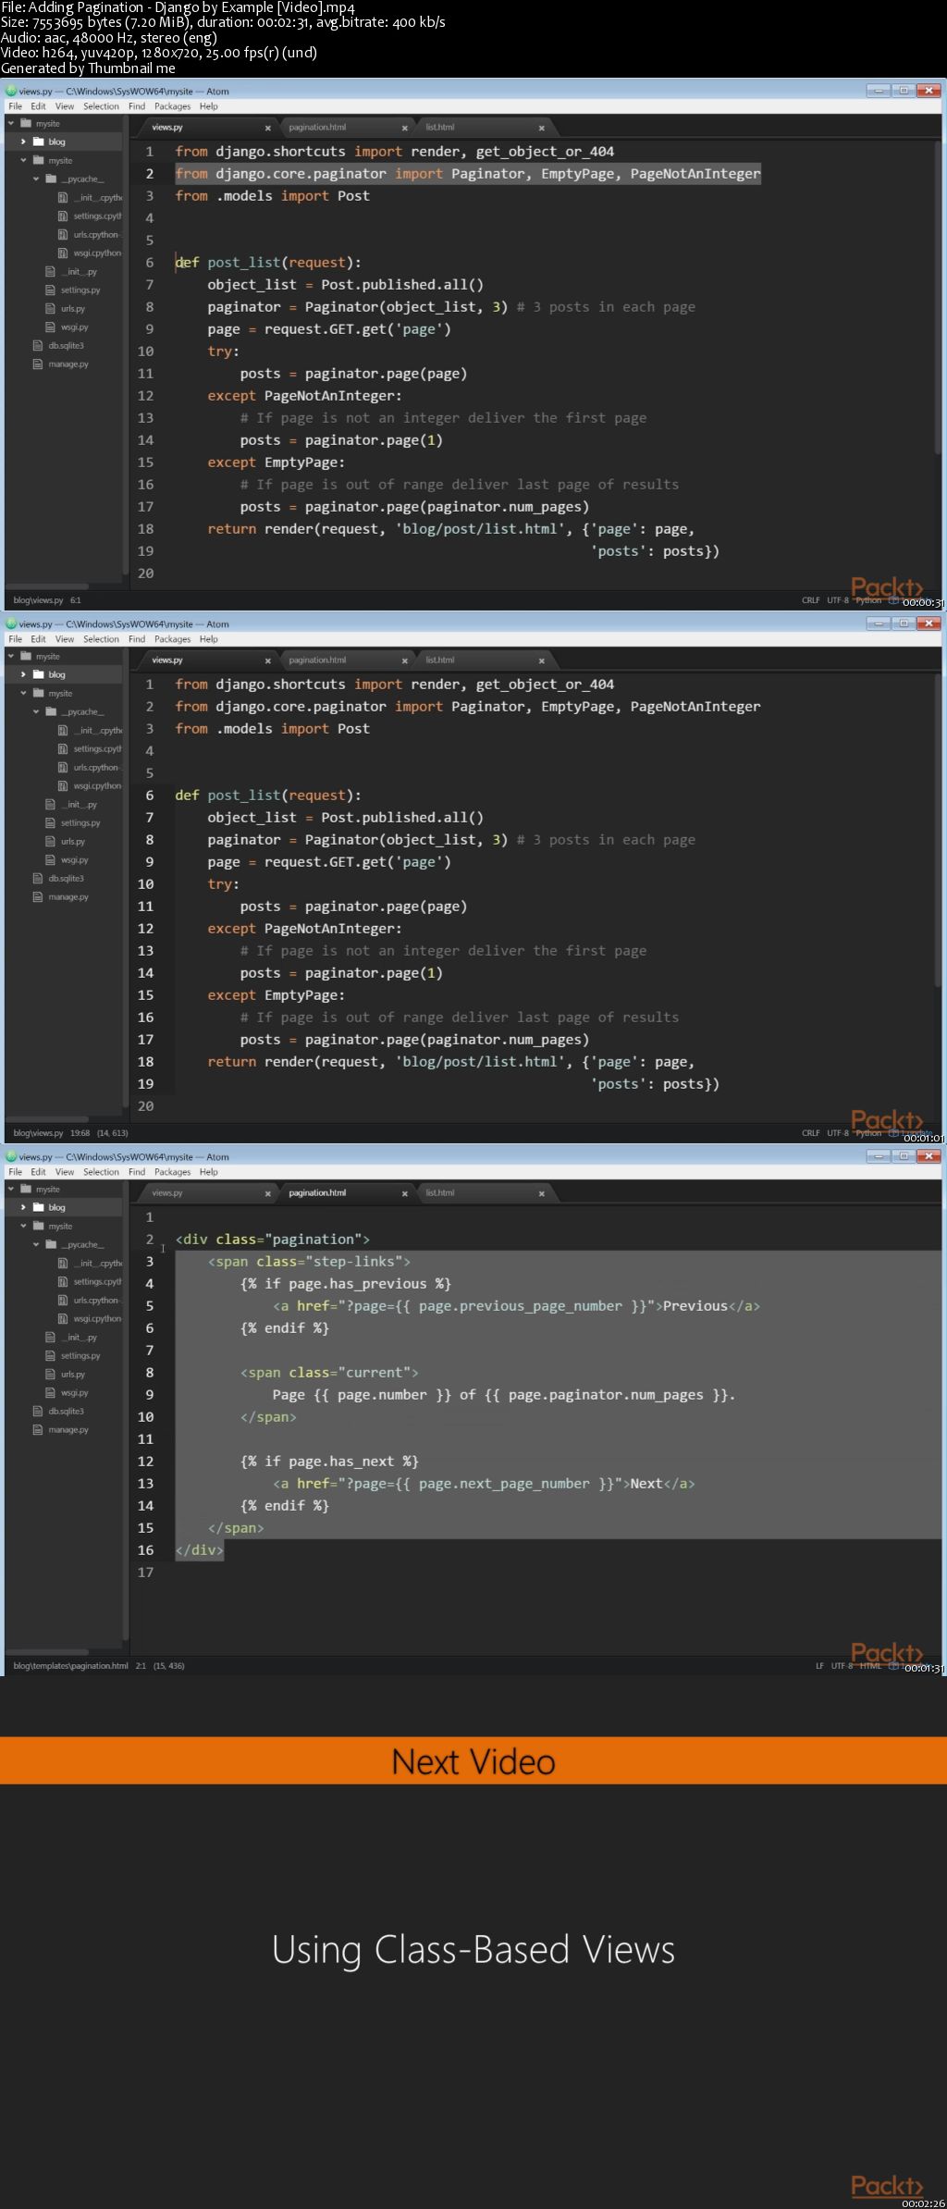The height and width of the screenshot is (2209, 947).
Task: Open Find menu in middle Atom window
Action: [137, 639]
